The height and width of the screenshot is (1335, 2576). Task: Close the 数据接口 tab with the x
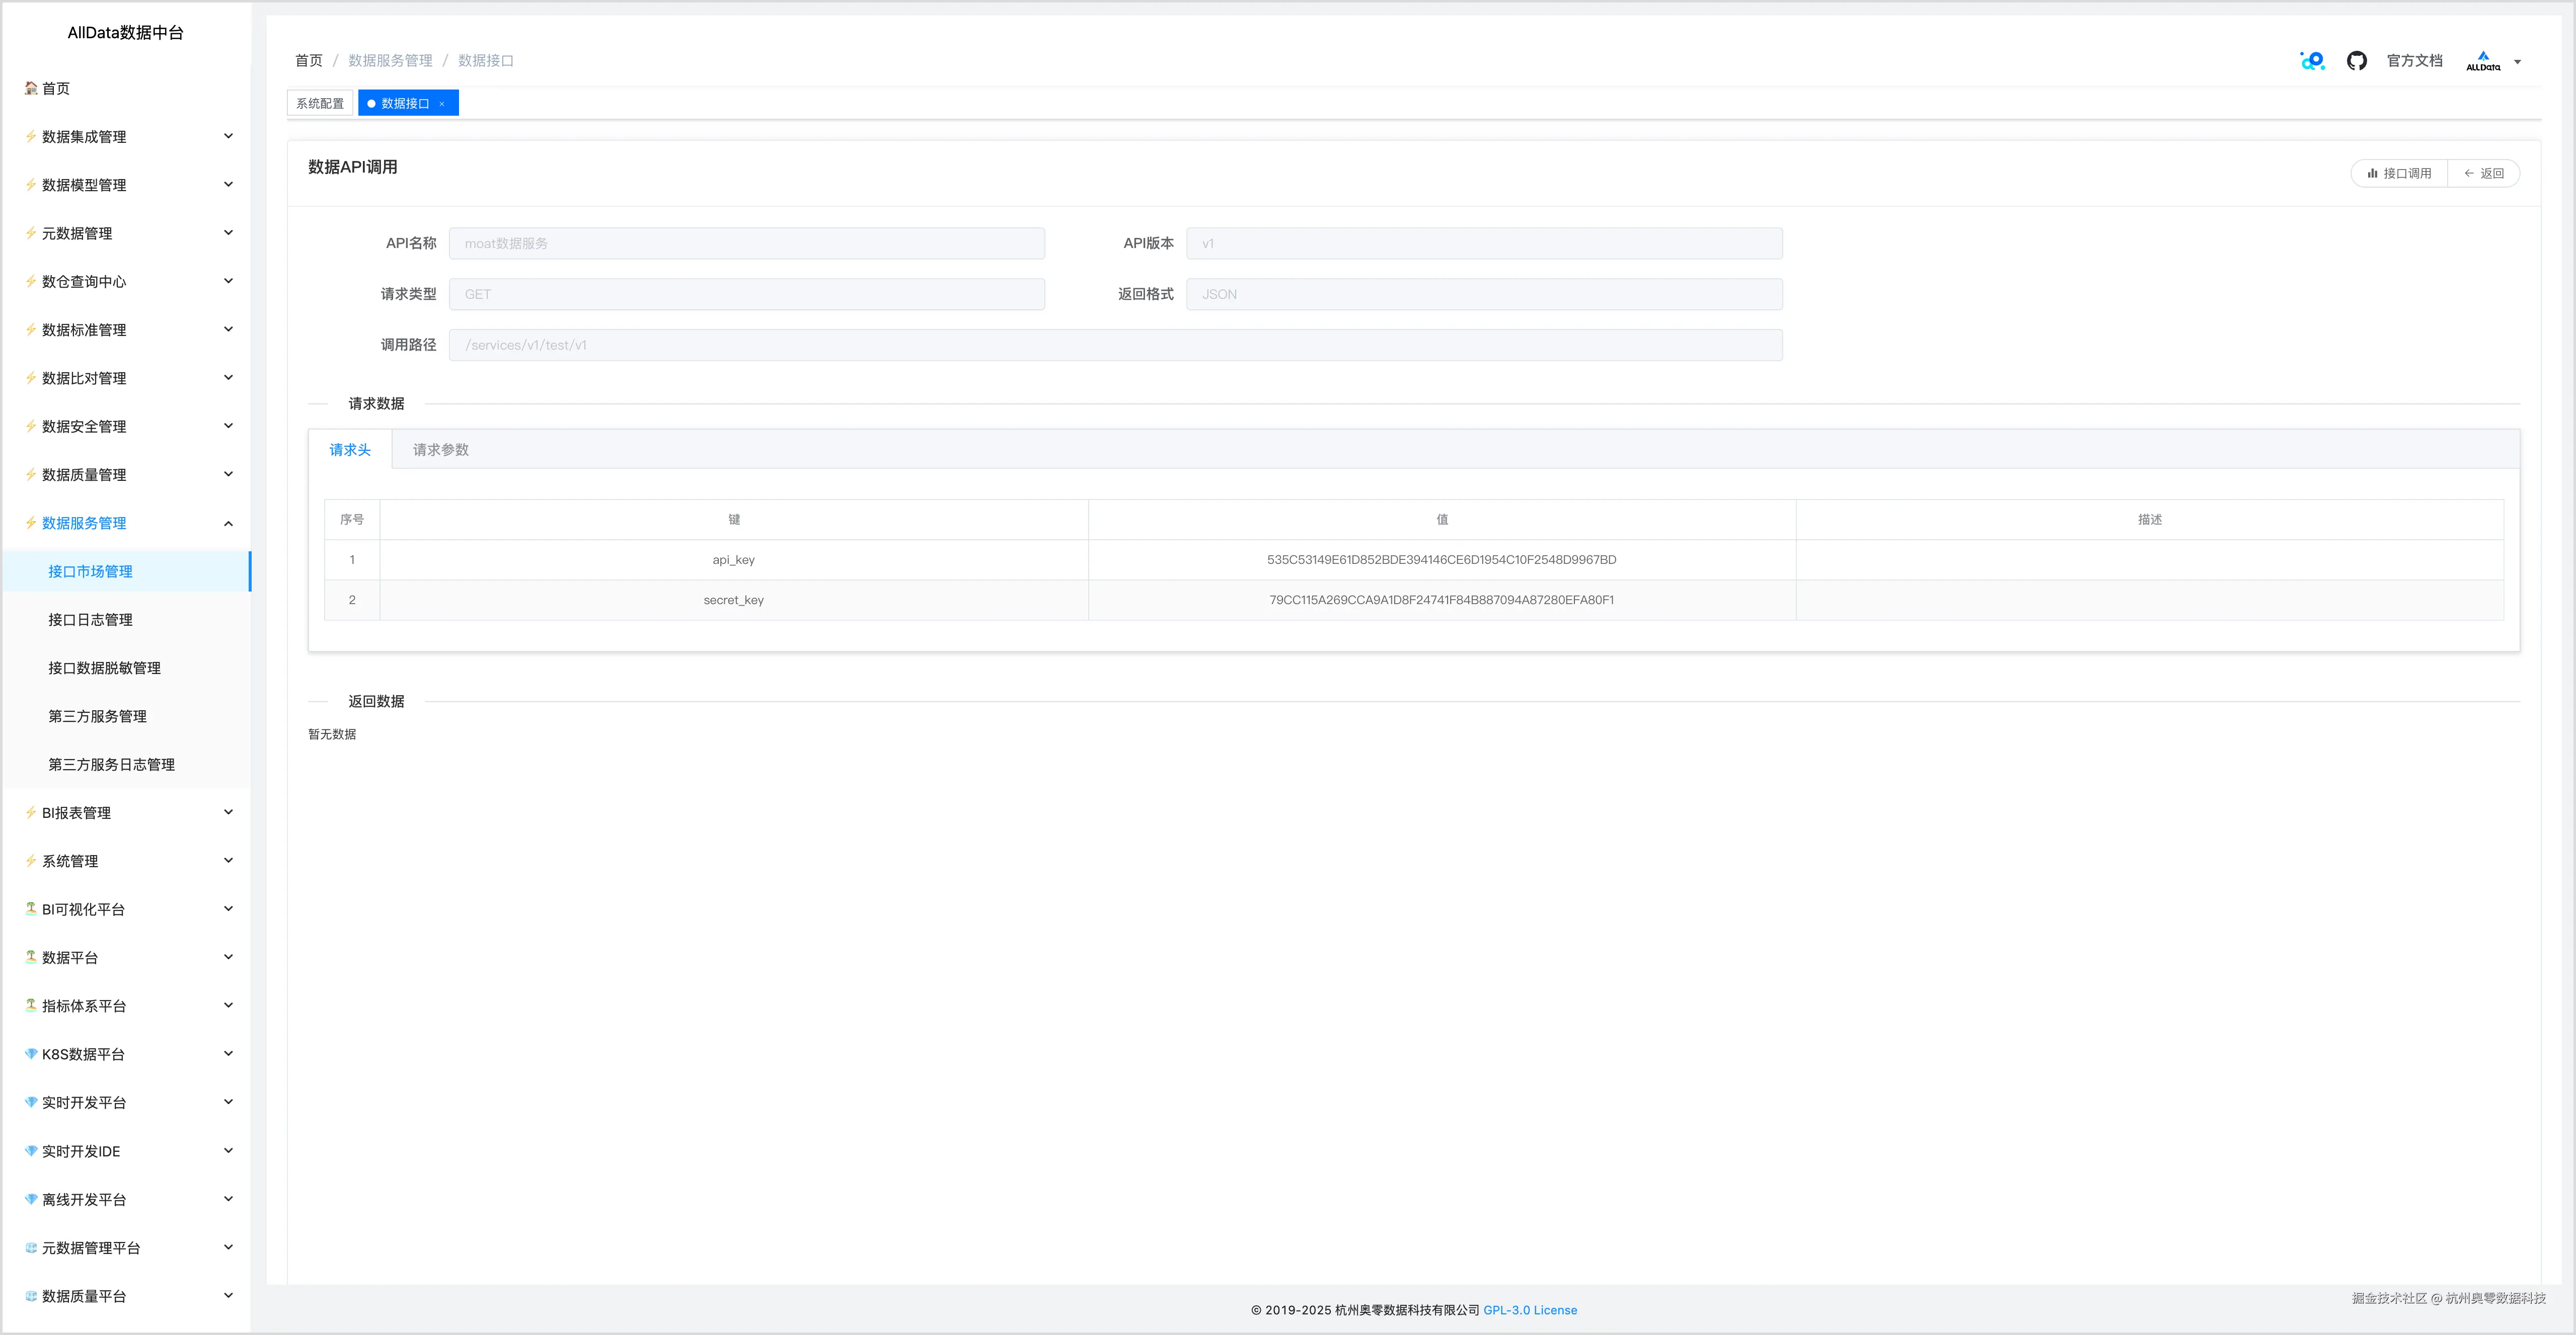[441, 104]
